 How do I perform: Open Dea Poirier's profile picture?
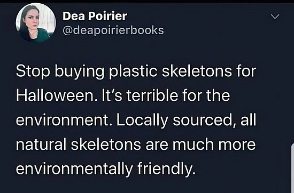pos(36,22)
